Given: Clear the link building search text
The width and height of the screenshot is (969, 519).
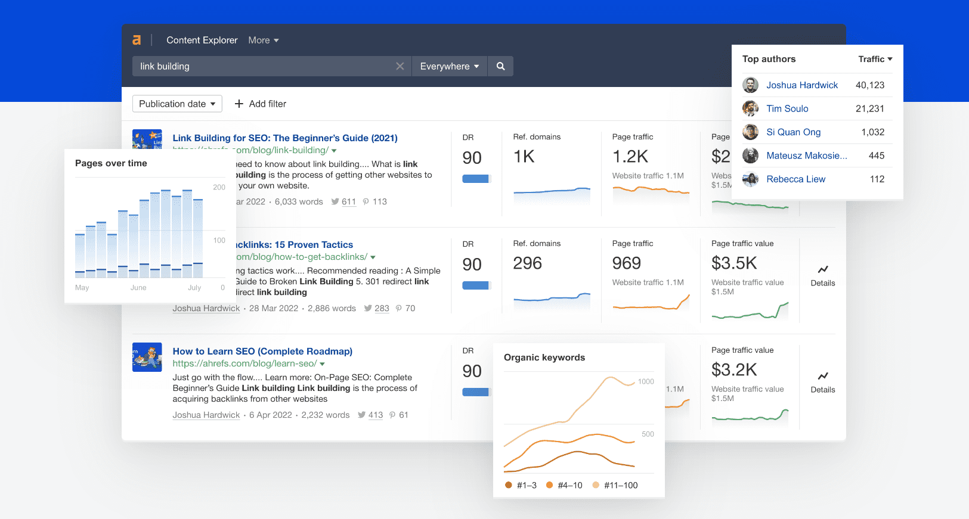Looking at the screenshot, I should point(400,66).
